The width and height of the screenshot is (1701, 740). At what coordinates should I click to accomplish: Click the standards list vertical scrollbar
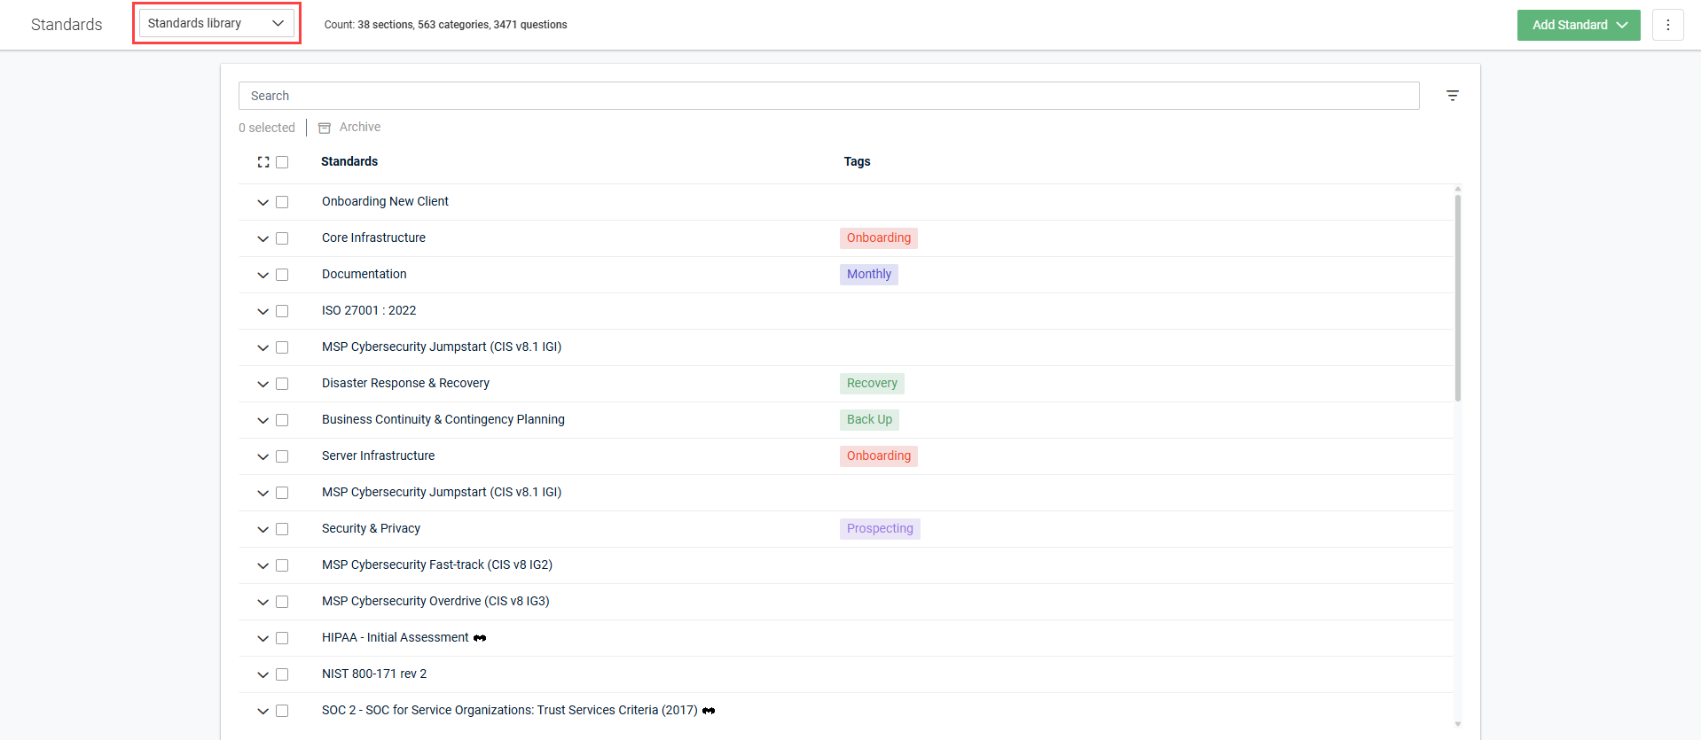pos(1457,297)
